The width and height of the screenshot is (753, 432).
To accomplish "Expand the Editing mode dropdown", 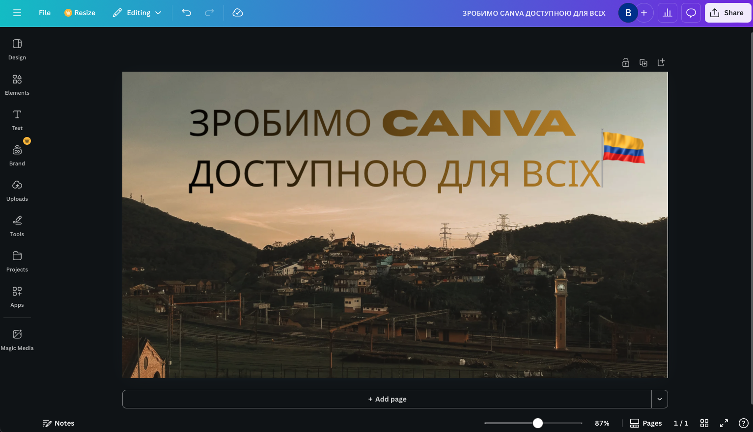I will point(137,13).
